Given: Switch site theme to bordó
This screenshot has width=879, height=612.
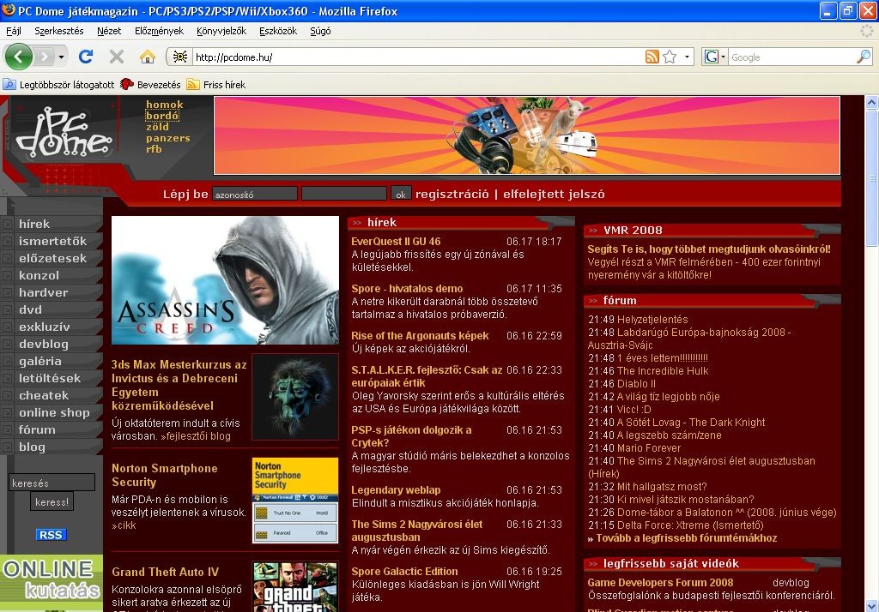Looking at the screenshot, I should click(x=162, y=116).
